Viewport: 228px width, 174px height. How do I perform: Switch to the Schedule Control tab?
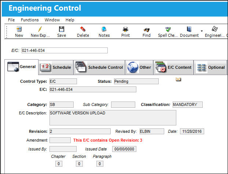(x=99, y=67)
